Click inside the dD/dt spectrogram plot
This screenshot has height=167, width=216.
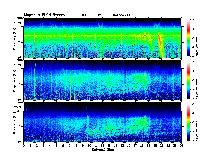coord(103,80)
